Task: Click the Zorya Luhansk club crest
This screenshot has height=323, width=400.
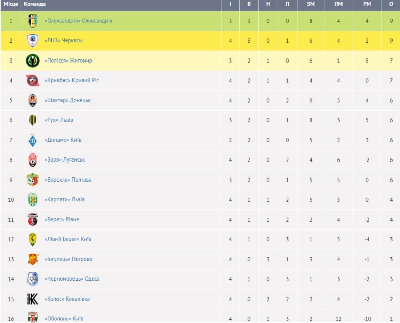Action: click(x=33, y=160)
